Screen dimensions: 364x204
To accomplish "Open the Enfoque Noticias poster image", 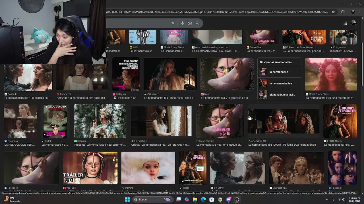I will tap(220, 121).
